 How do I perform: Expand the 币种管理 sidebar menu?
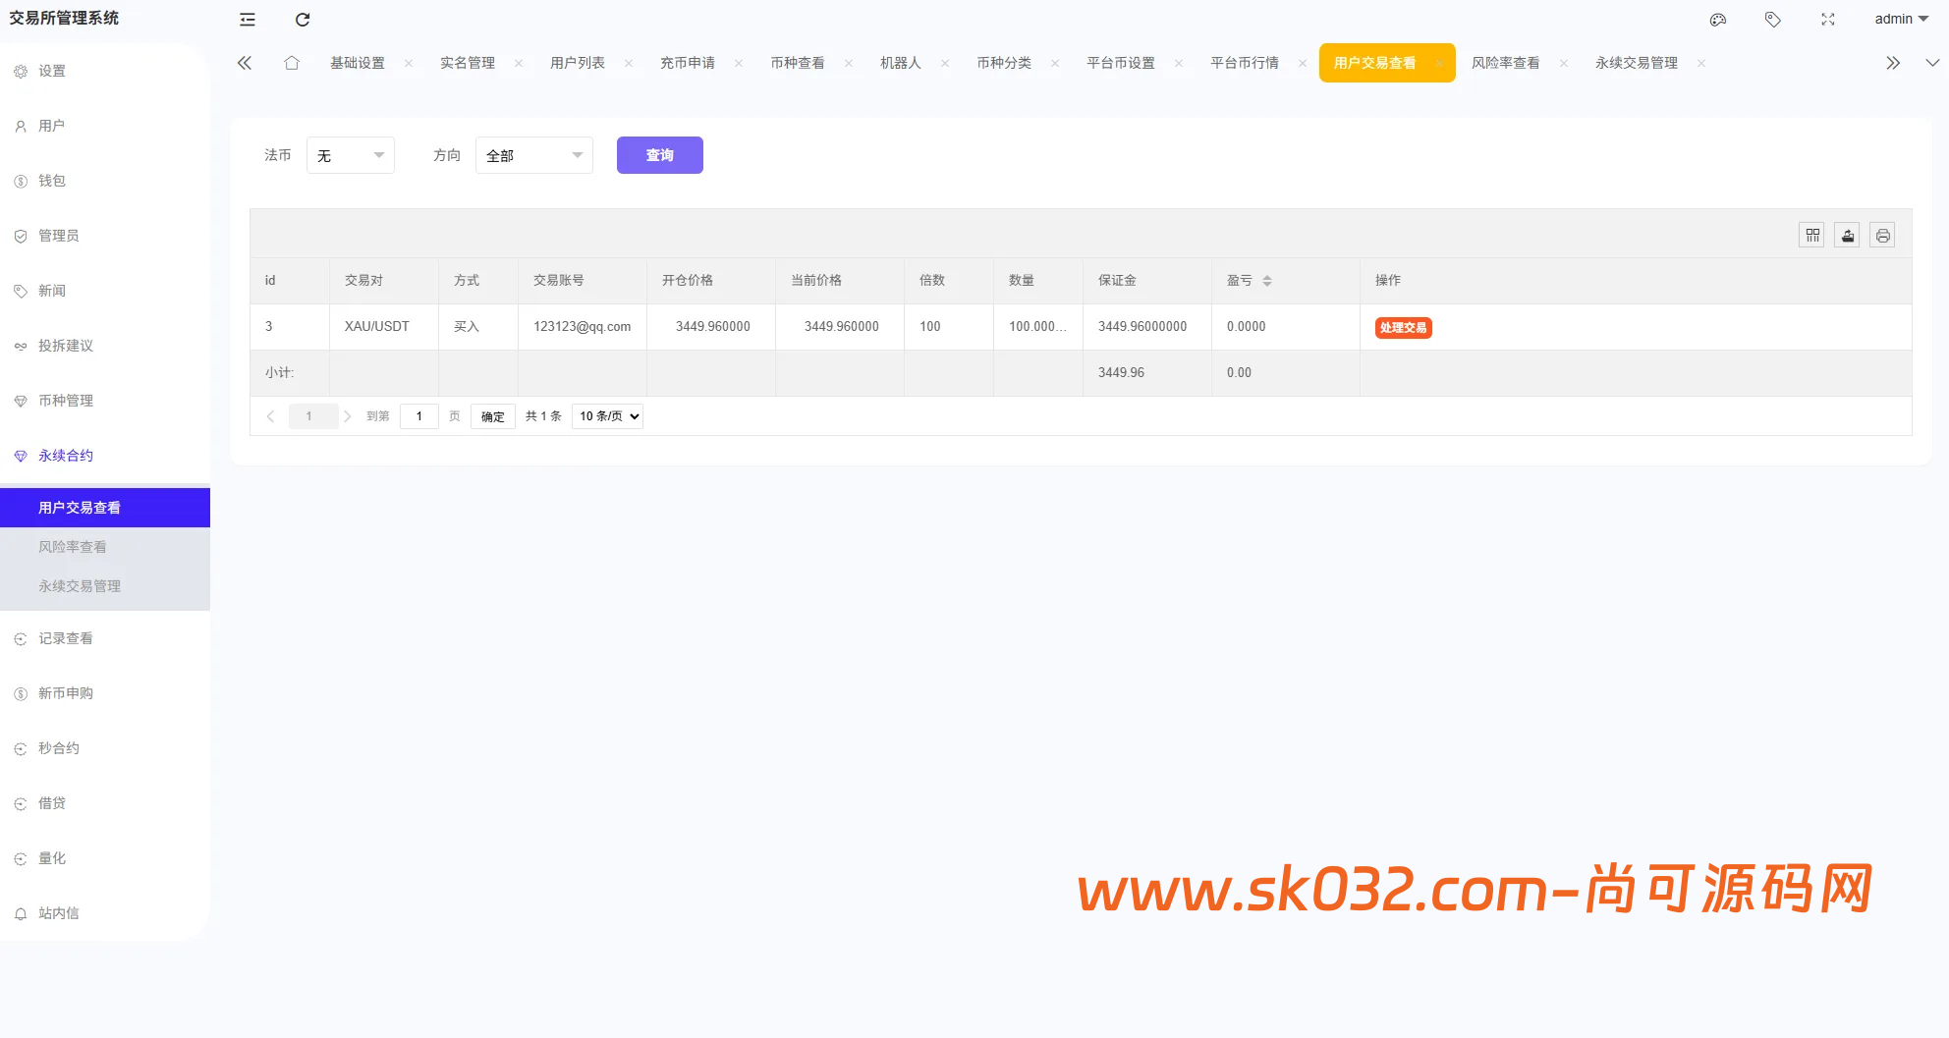(x=105, y=401)
